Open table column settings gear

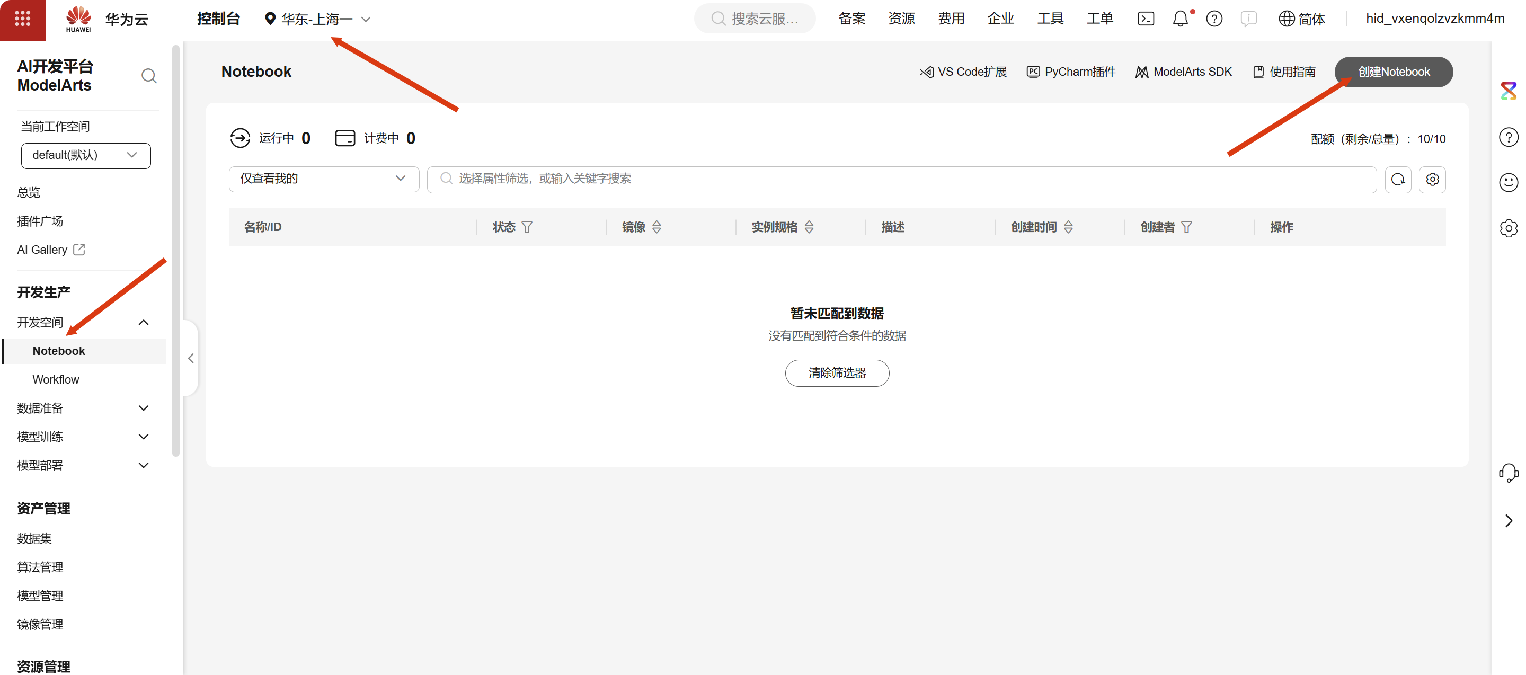[x=1432, y=180]
